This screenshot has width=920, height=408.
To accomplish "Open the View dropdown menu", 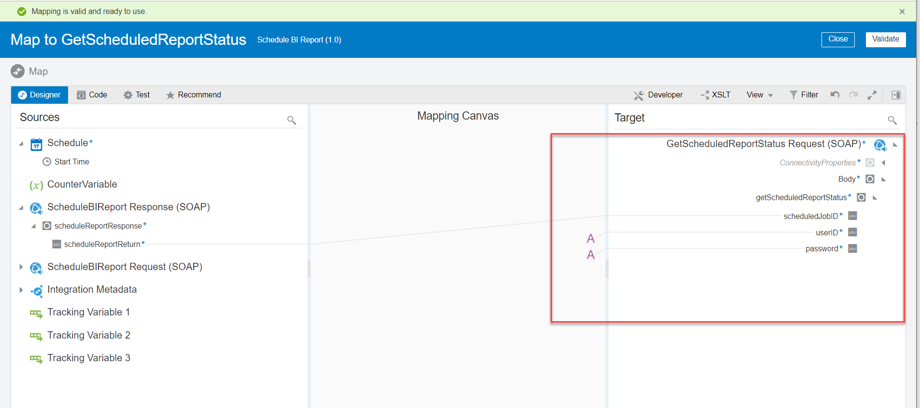I will tap(759, 95).
